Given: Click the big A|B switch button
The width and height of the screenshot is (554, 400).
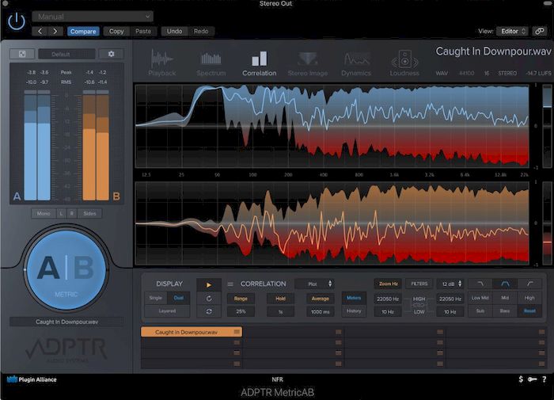Looking at the screenshot, I should click(66, 270).
